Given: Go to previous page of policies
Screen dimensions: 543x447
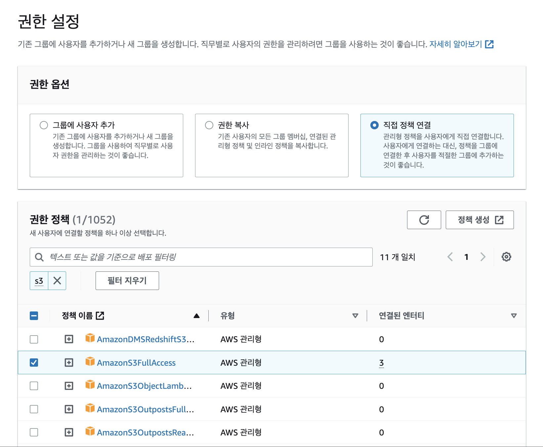Looking at the screenshot, I should tap(450, 257).
